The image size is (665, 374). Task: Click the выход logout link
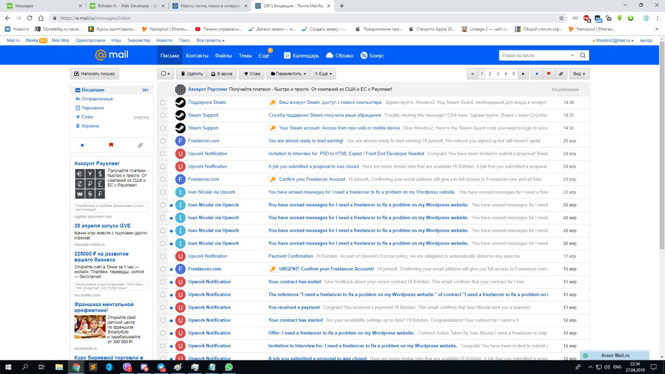point(646,41)
